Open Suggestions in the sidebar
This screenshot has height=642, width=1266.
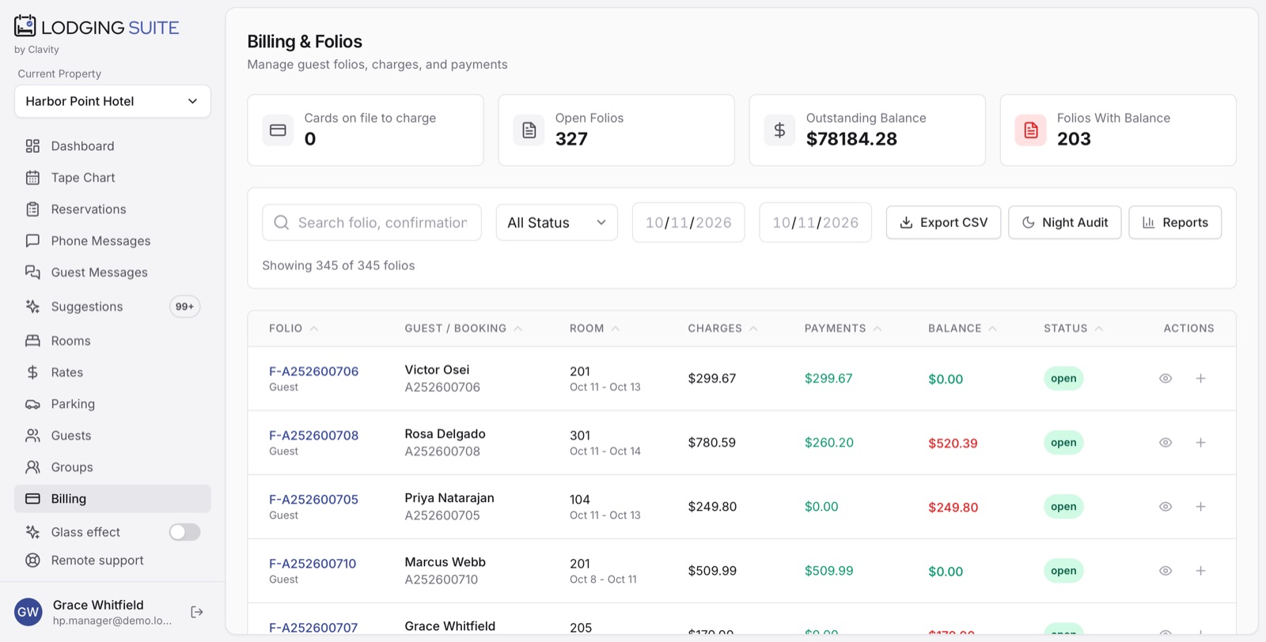[x=112, y=307]
